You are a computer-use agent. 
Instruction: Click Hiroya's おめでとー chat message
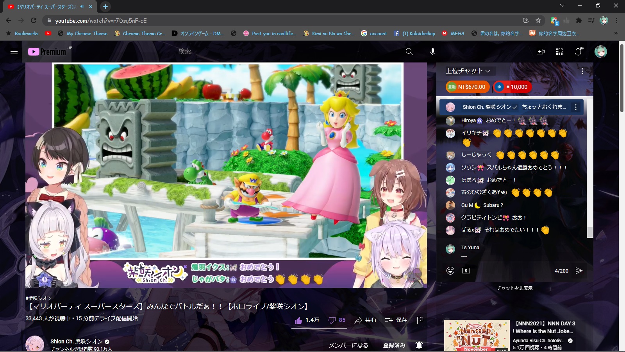[x=517, y=120]
